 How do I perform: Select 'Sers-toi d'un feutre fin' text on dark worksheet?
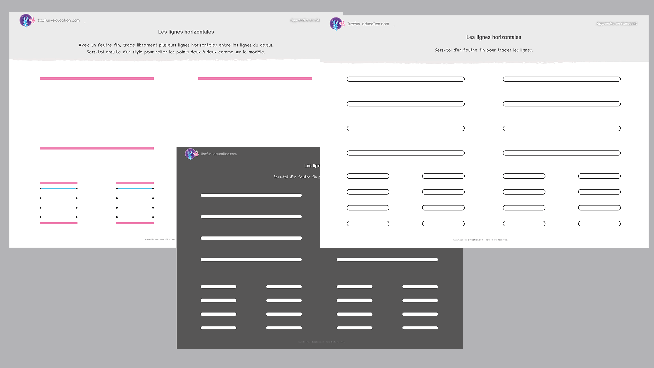point(295,177)
